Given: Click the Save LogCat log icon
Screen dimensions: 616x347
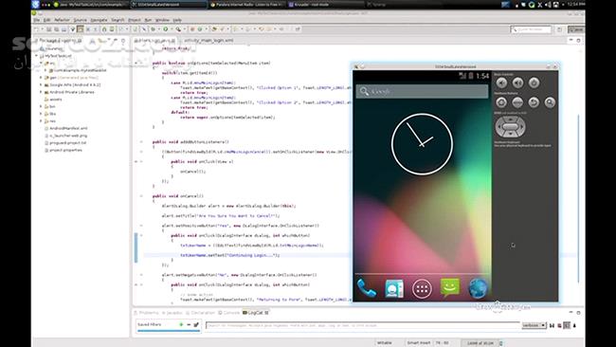Looking at the screenshot, I should pyautogui.click(x=552, y=325).
